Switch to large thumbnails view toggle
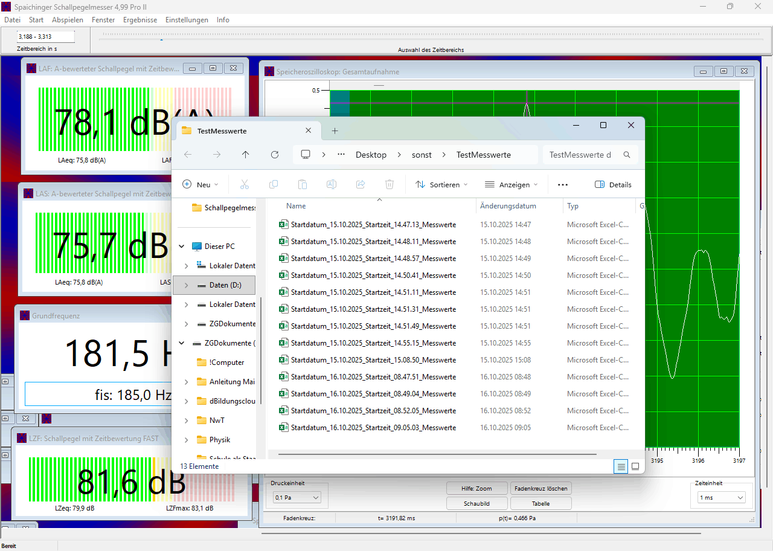Image resolution: width=773 pixels, height=551 pixels. click(x=635, y=466)
